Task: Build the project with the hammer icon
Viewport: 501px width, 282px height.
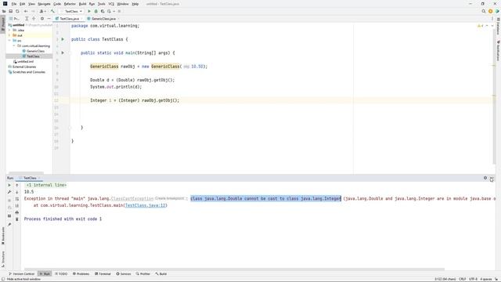Action: tap(52, 11)
